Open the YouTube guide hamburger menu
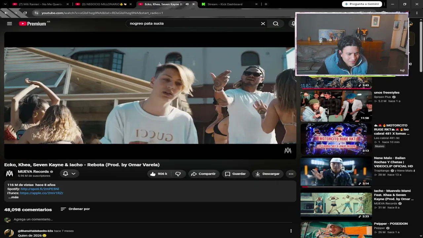Viewport: 423px width, 238px height. coord(10,23)
